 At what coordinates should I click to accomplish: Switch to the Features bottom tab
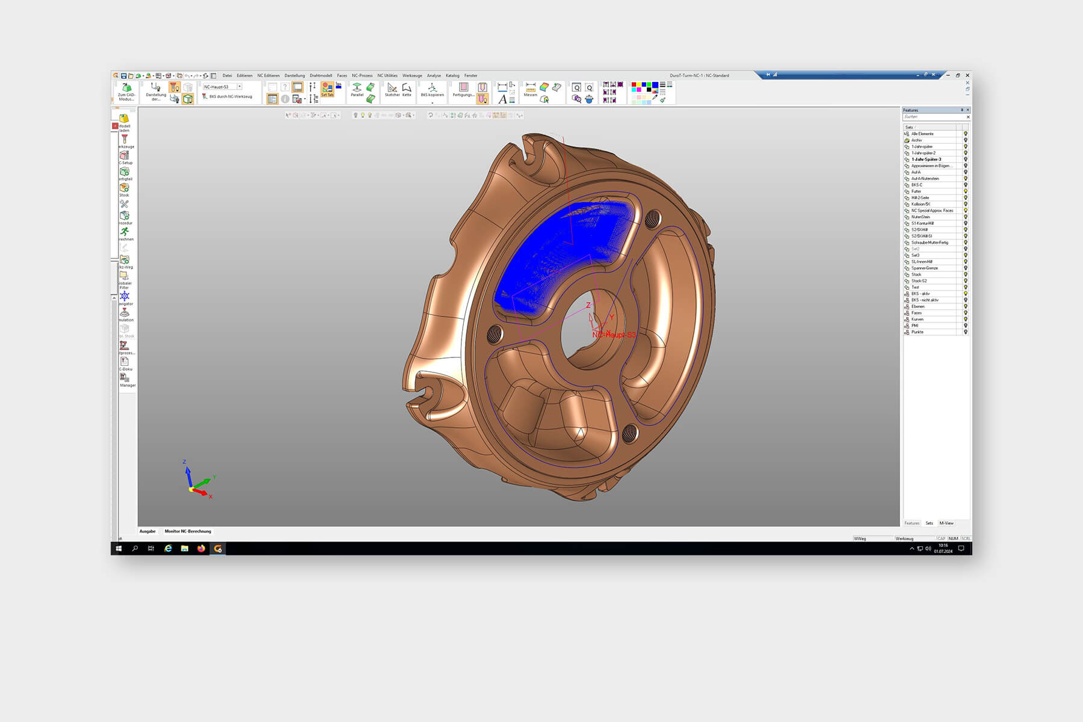[912, 523]
